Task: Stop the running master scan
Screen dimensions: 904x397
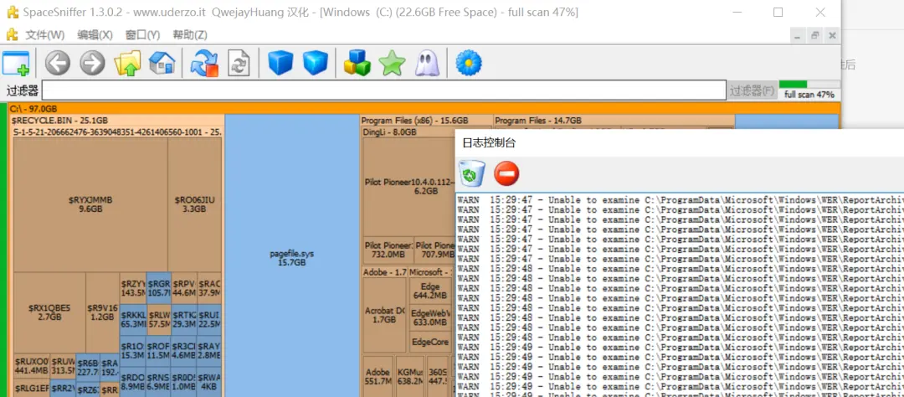Action: (x=205, y=63)
